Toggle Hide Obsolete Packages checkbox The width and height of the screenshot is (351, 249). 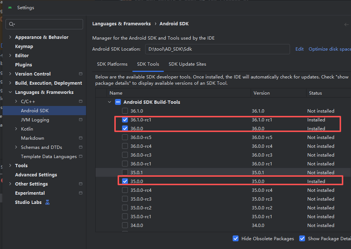pos(236,238)
